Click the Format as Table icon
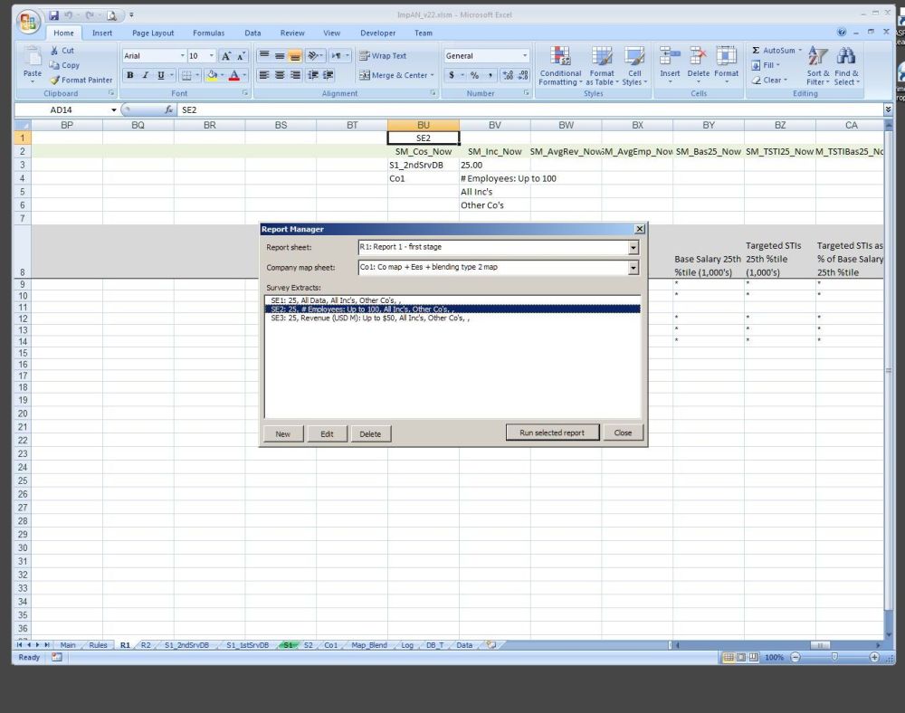905x713 pixels. tap(602, 57)
